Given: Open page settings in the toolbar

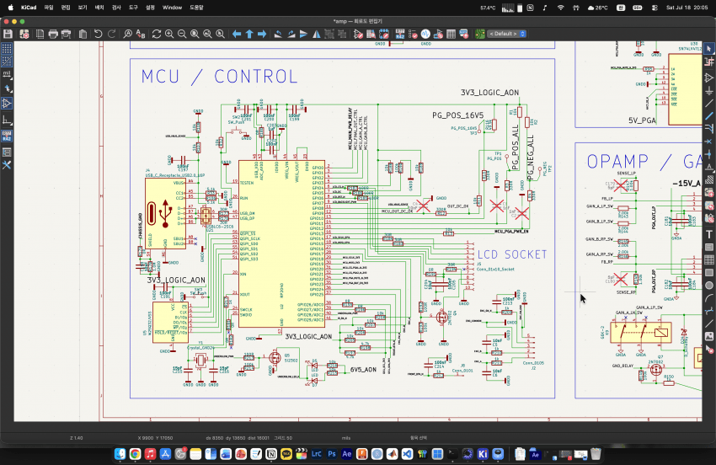Looking at the screenshot, I should 40,34.
